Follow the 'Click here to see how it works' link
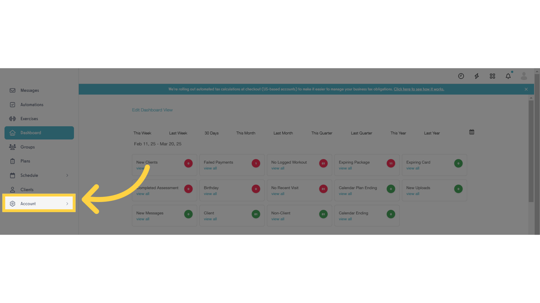This screenshot has height=303, width=540. pos(419,89)
